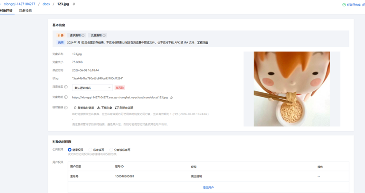Click info icon beside 临时链接
The image size is (365, 193).
tap(66, 108)
